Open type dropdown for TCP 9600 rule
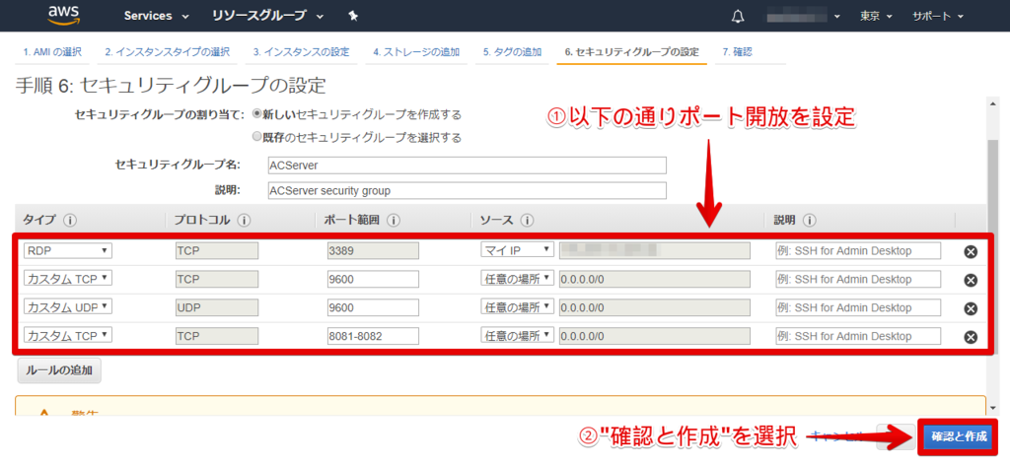The width and height of the screenshot is (1010, 465). pyautogui.click(x=68, y=279)
